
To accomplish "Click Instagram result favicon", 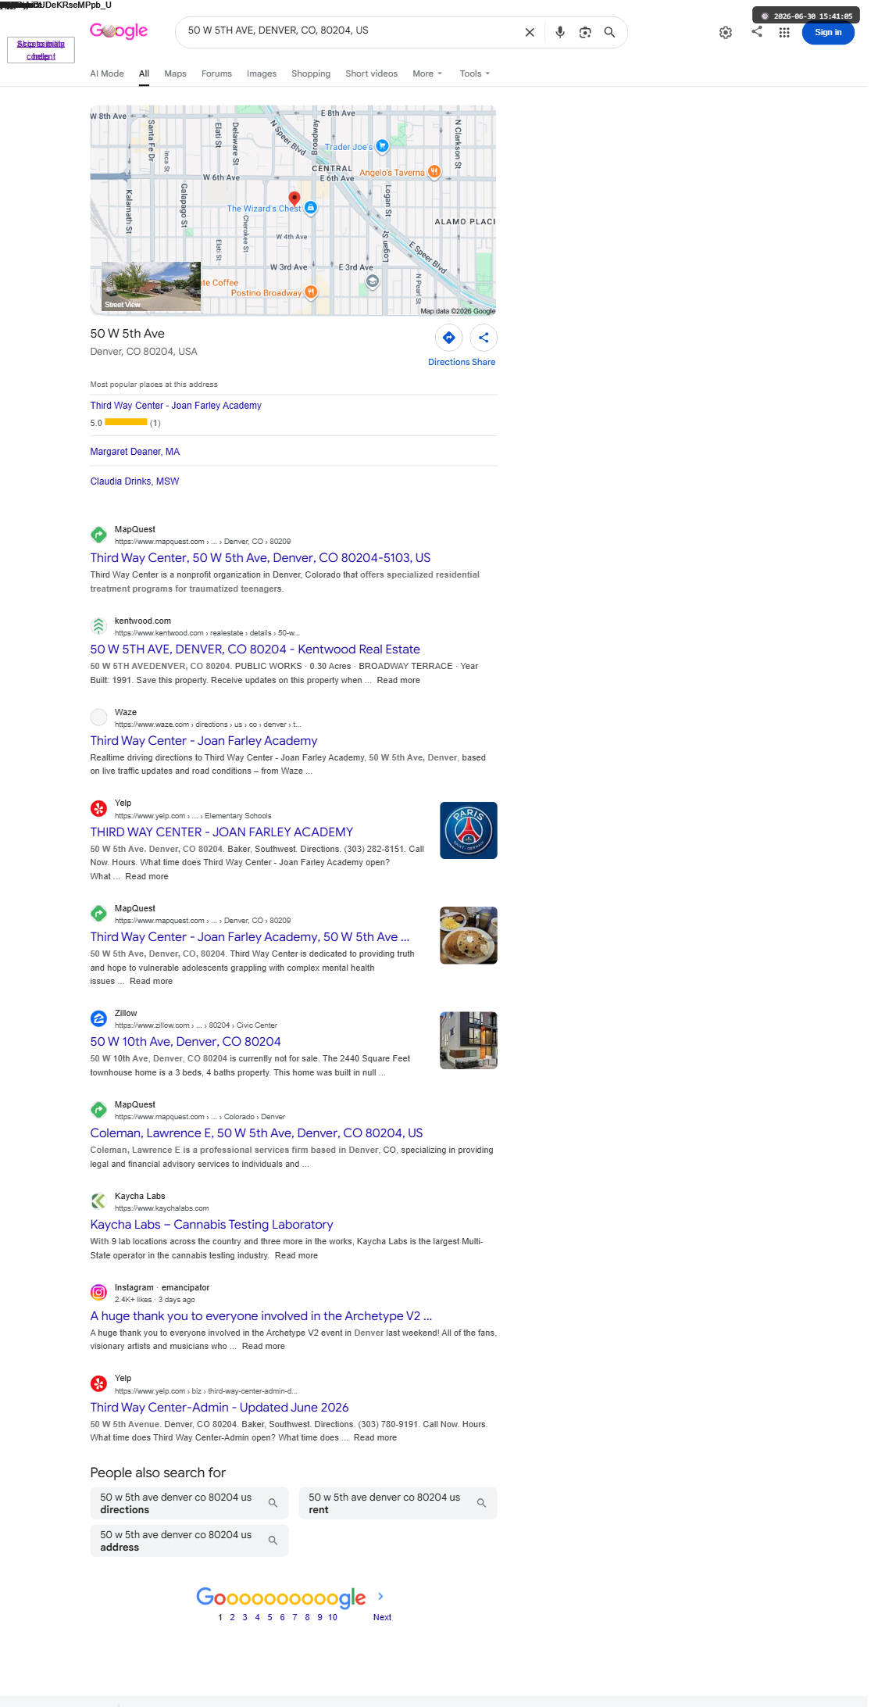I will pyautogui.click(x=98, y=1293).
